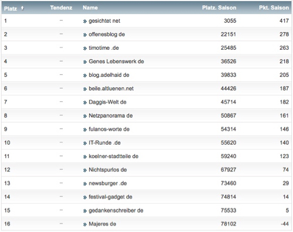Select season rank value 55620
293x232 pixels.
[x=229, y=143]
